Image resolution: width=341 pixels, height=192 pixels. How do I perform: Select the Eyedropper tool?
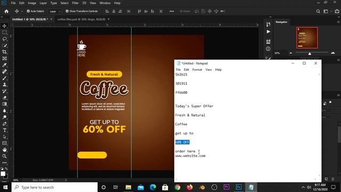(x=4, y=65)
